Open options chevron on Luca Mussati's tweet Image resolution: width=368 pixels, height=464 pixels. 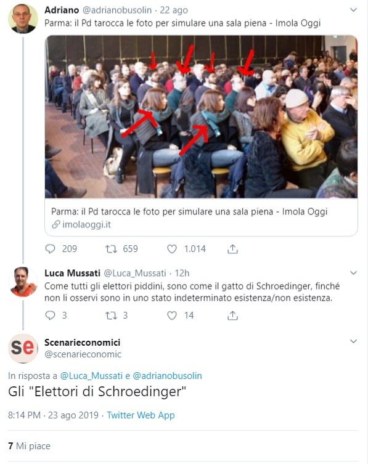click(x=353, y=273)
